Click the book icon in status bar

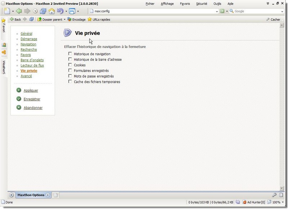(238, 202)
